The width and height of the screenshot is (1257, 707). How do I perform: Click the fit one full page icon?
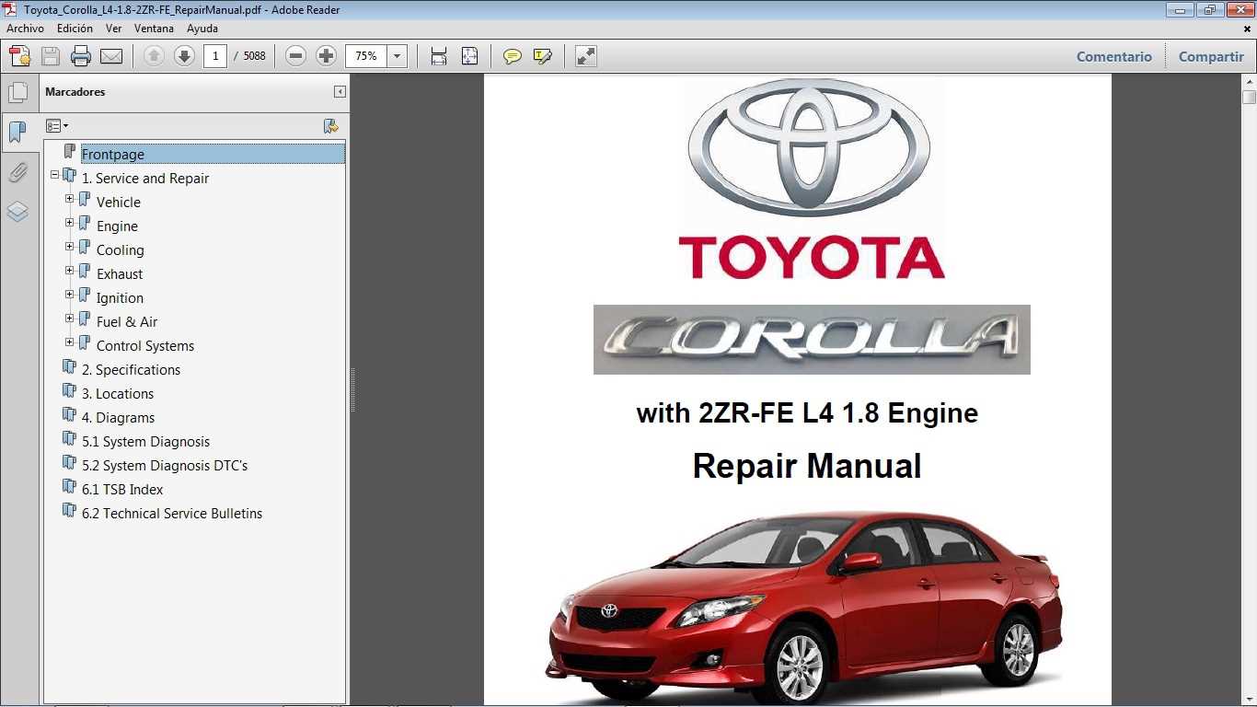tap(469, 56)
